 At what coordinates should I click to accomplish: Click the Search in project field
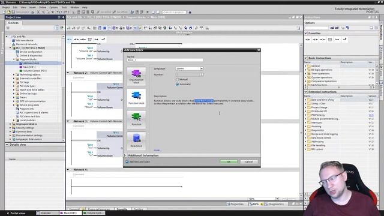[174, 12]
